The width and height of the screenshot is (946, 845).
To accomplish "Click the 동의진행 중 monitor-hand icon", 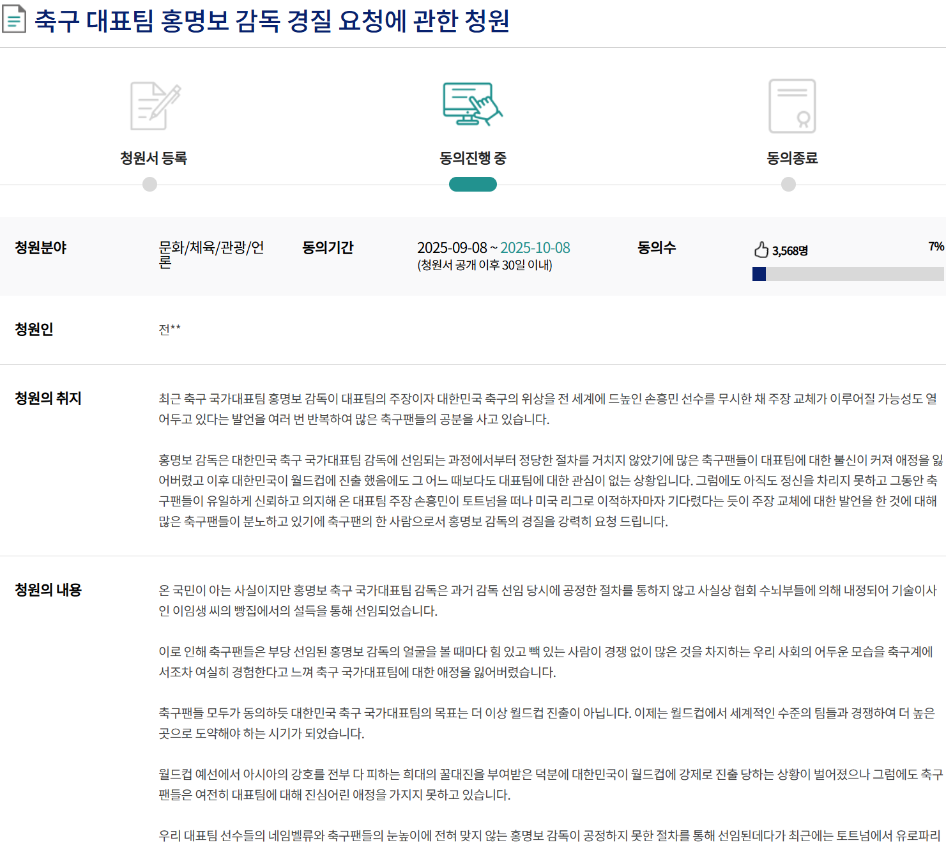I will pos(473,104).
